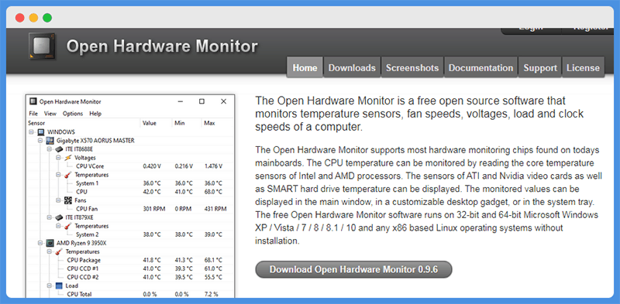This screenshot has height=304, width=620.
Task: Click the 0.216 V min value
Action: coord(184,166)
